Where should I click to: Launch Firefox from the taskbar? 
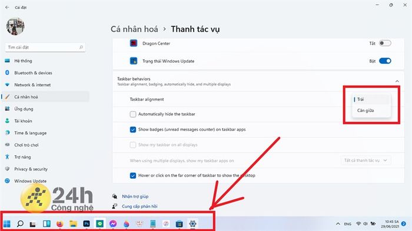pyautogui.click(x=60, y=224)
